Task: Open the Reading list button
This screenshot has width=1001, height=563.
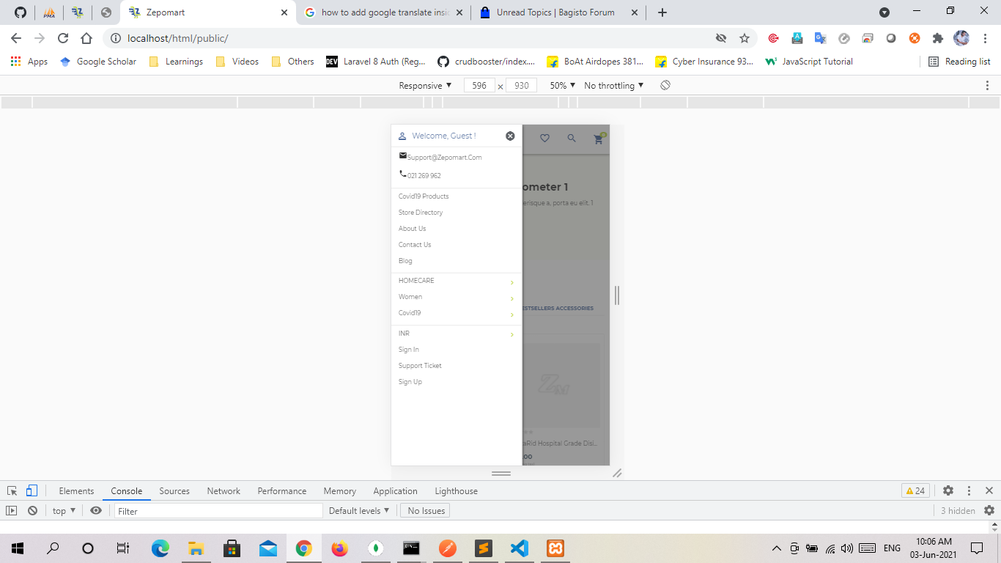Action: (959, 62)
